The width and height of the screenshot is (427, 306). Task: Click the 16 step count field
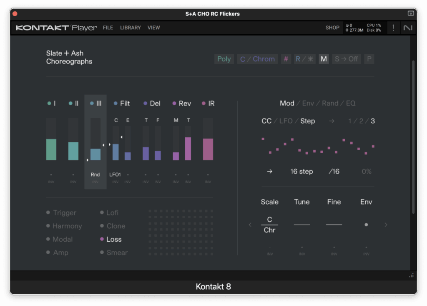click(301, 172)
